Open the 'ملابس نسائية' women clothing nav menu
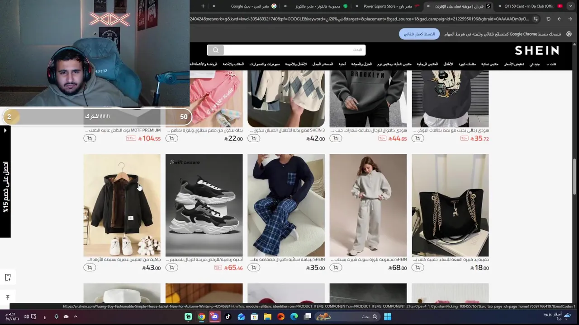 tap(489, 64)
